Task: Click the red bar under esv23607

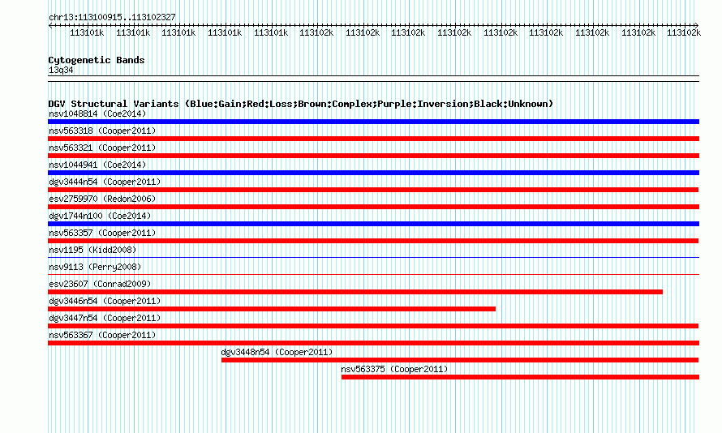Action: (x=355, y=292)
